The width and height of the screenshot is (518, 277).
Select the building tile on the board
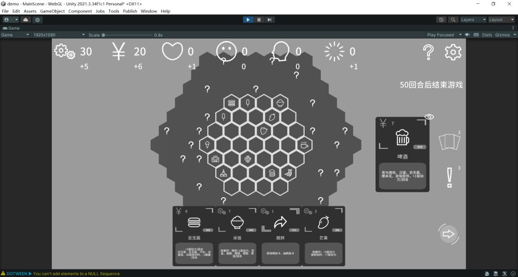215,159
